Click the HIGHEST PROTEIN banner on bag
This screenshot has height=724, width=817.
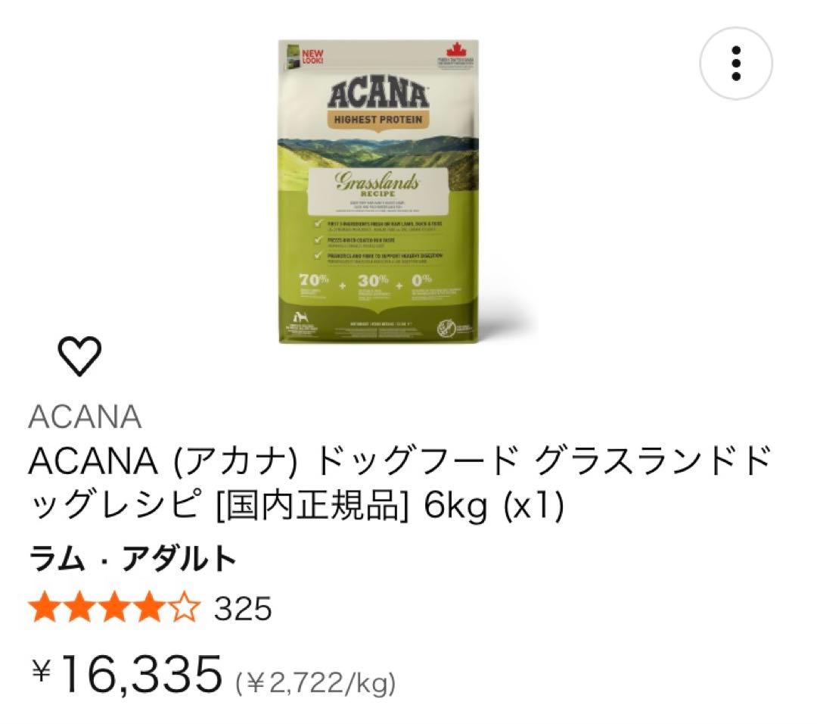pyautogui.click(x=378, y=120)
